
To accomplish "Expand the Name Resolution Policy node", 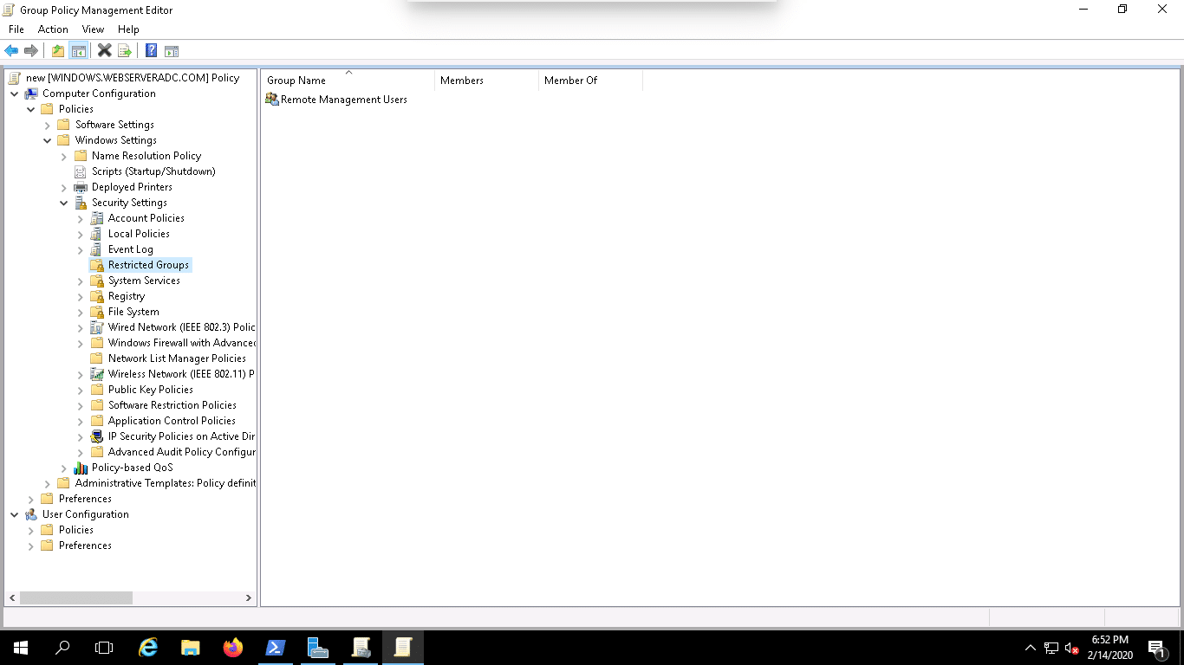I will tap(64, 156).
